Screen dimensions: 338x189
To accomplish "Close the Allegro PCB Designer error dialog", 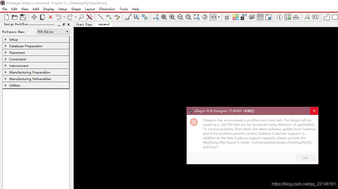I will pos(314,111).
